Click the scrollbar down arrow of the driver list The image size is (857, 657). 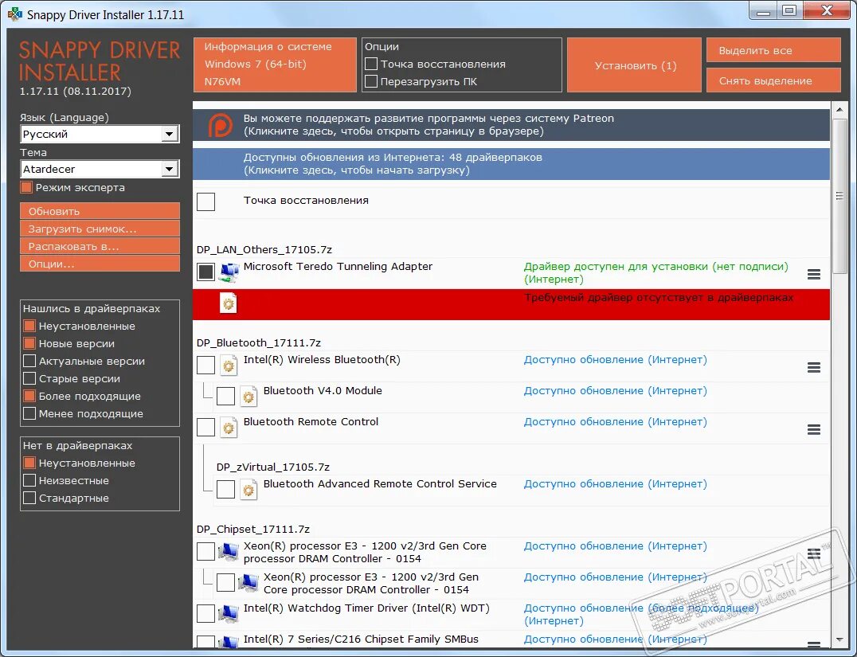click(x=839, y=639)
